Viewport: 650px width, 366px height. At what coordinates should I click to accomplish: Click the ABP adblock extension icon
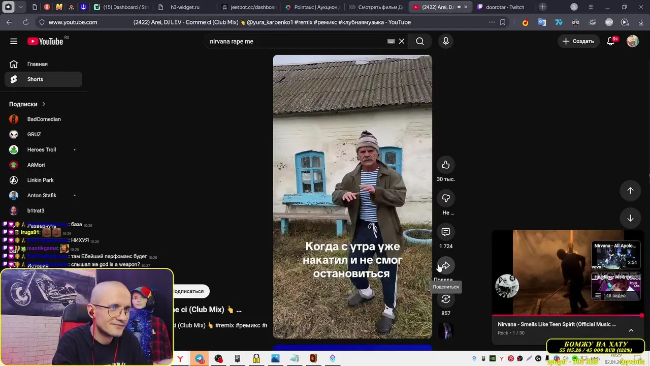[x=609, y=22]
